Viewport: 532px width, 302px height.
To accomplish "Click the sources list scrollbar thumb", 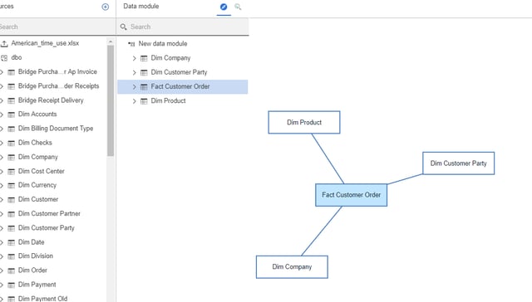I will pos(111,100).
